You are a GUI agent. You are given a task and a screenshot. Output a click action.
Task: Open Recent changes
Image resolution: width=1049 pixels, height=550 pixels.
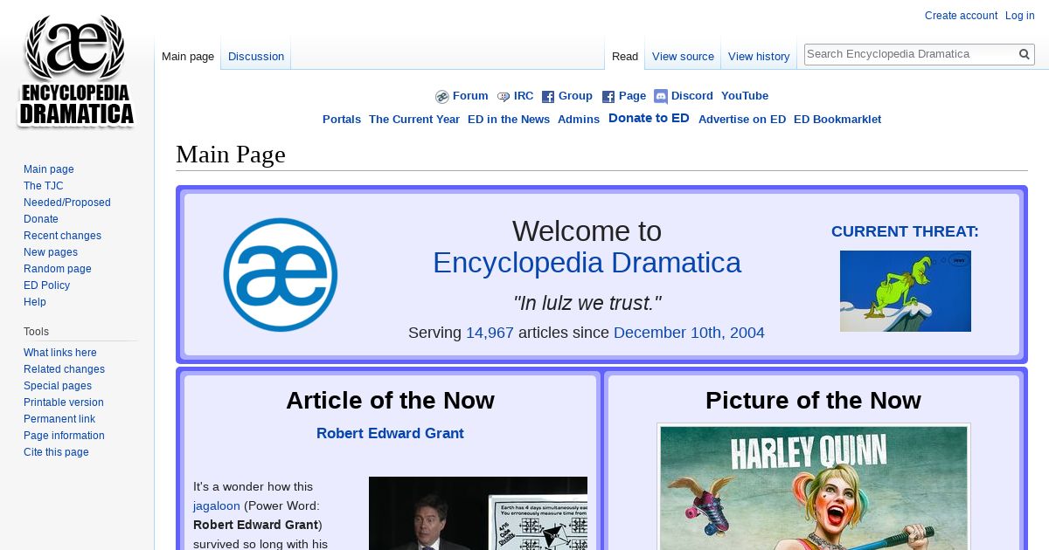tap(62, 236)
